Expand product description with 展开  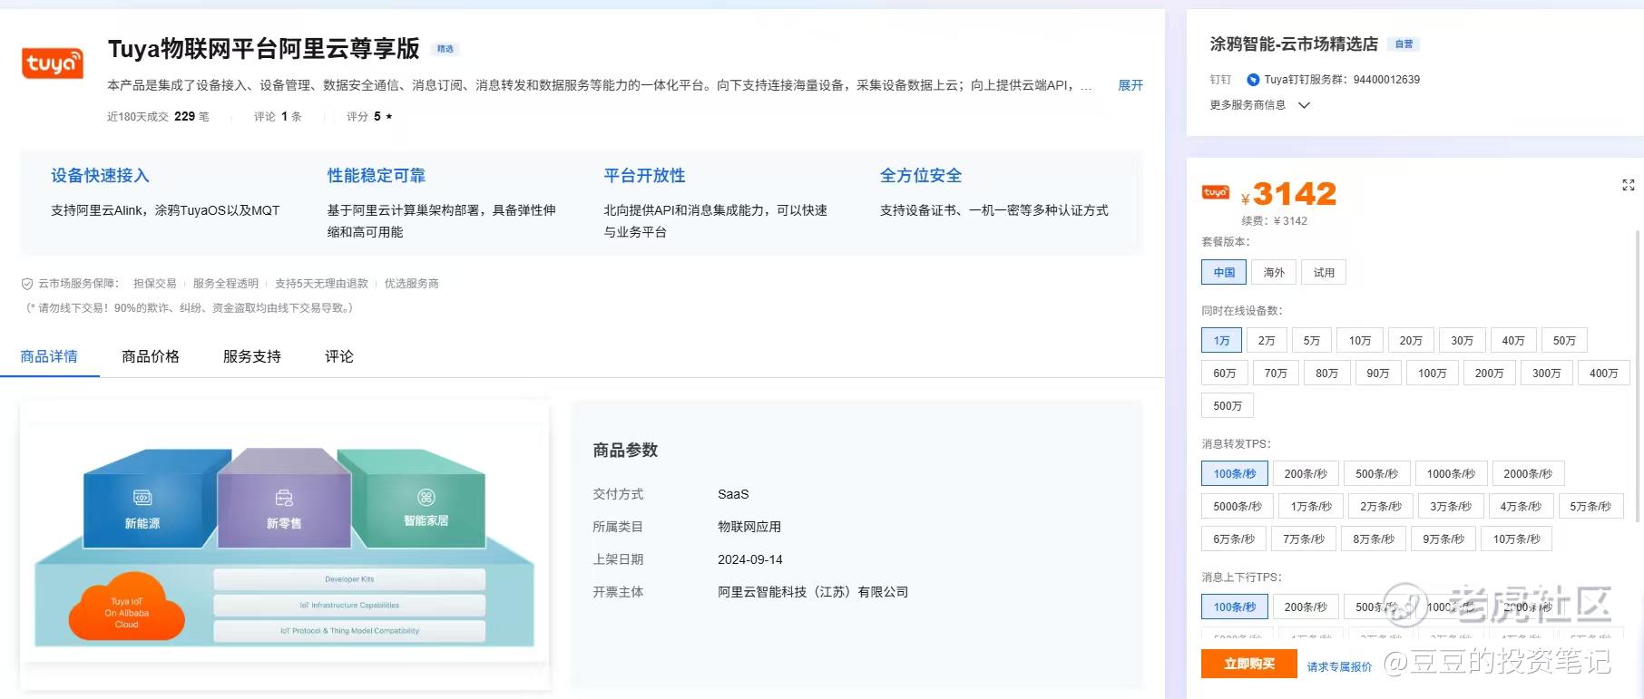pos(1130,85)
